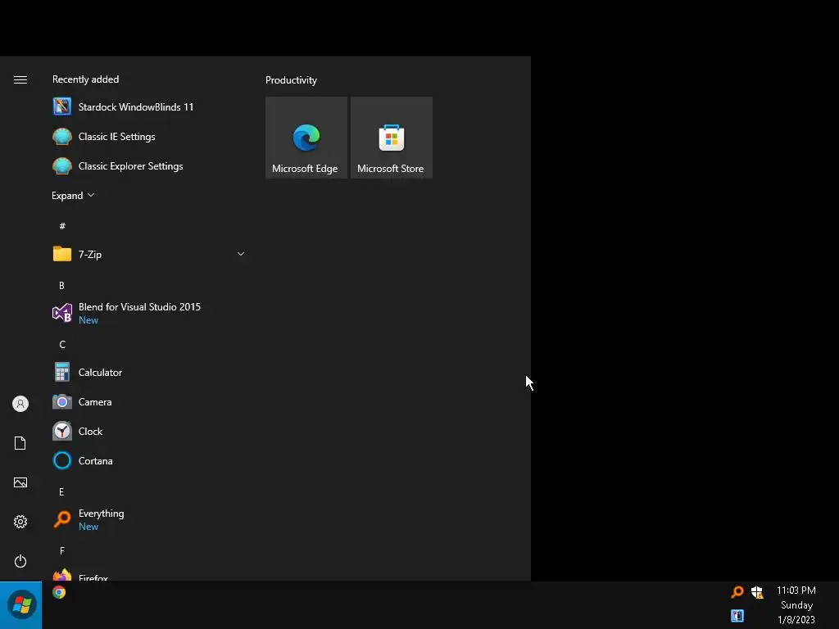Click the Windows Start button
Screen dimensions: 839x629
click(20, 605)
